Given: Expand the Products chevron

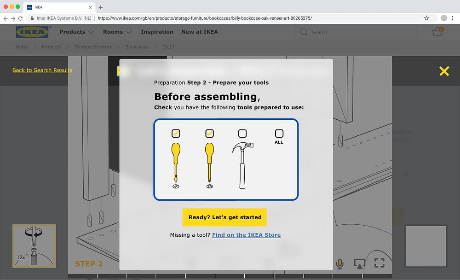Looking at the screenshot, I should [91, 32].
